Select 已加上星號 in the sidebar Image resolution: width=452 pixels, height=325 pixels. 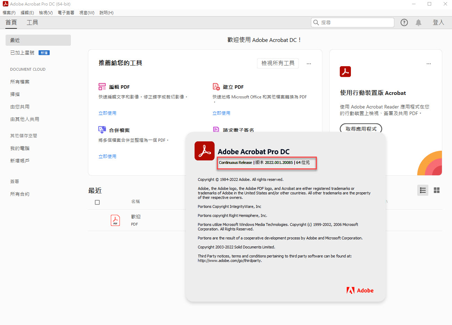click(x=22, y=53)
